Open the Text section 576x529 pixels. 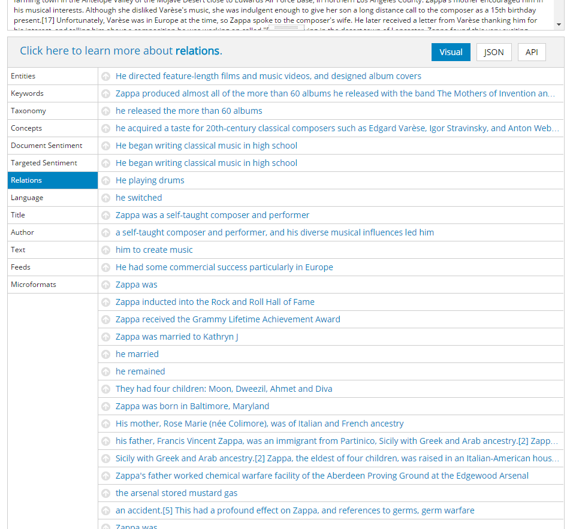[53, 250]
